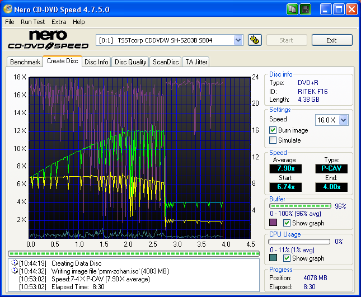Click the purple Buffer color swatch
Image resolution: width=361 pixels, height=297 pixels.
[x=273, y=223]
